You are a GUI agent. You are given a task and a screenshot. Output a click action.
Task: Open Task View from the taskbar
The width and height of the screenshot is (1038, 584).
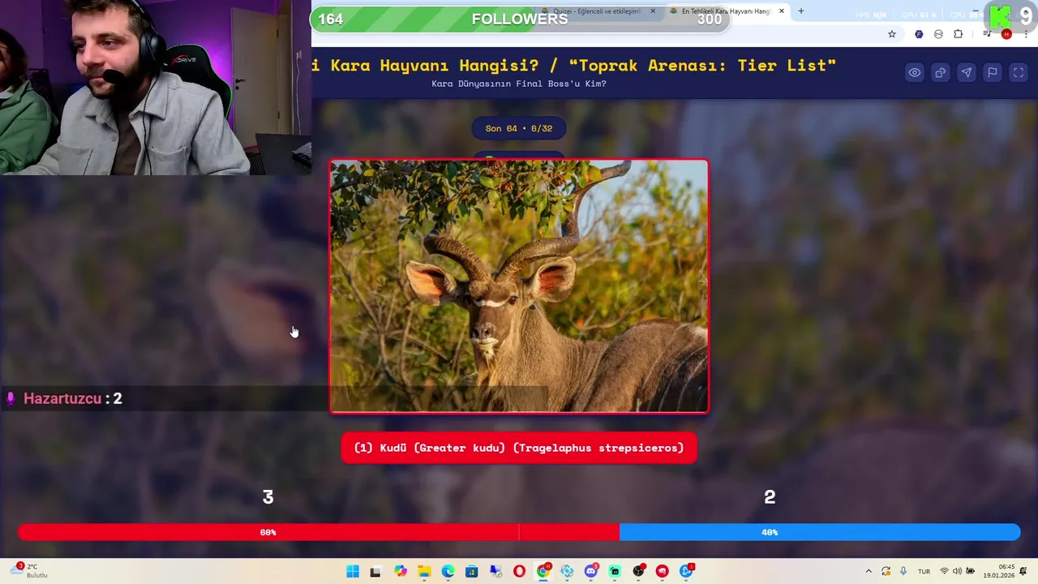click(375, 572)
